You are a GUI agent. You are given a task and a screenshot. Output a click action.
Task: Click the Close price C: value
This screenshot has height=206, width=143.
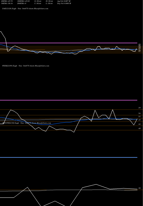(38, 3)
